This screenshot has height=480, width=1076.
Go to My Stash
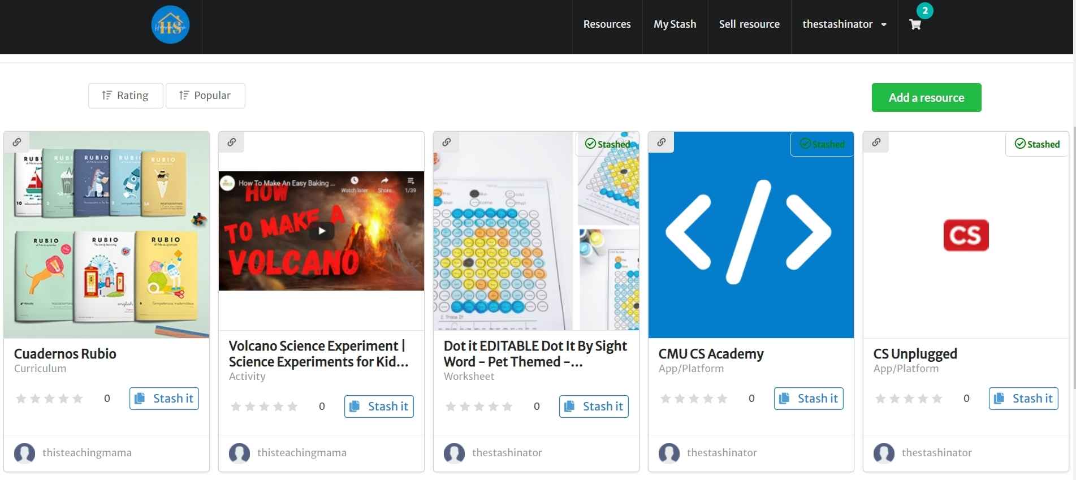[x=675, y=24]
